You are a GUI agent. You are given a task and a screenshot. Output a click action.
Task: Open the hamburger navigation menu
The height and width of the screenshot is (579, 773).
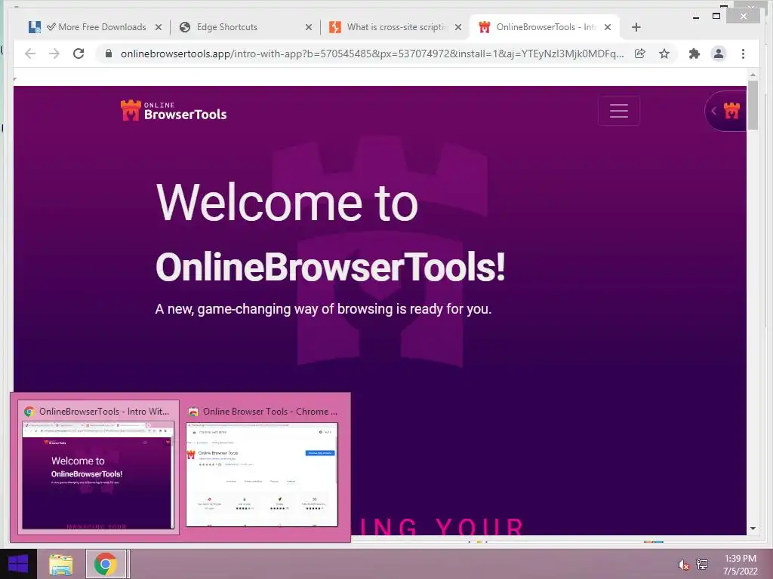(619, 110)
